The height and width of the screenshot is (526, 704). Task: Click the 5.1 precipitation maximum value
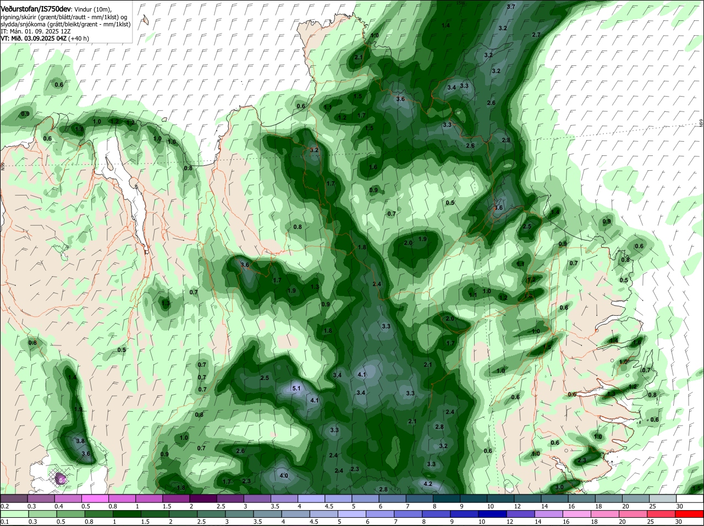(296, 388)
